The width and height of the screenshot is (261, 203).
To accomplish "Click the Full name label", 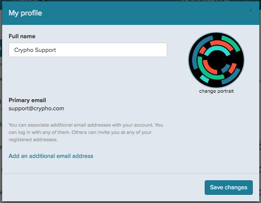I will pos(22,36).
